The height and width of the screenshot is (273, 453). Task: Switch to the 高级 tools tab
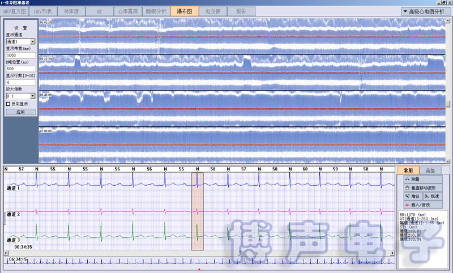[430, 170]
